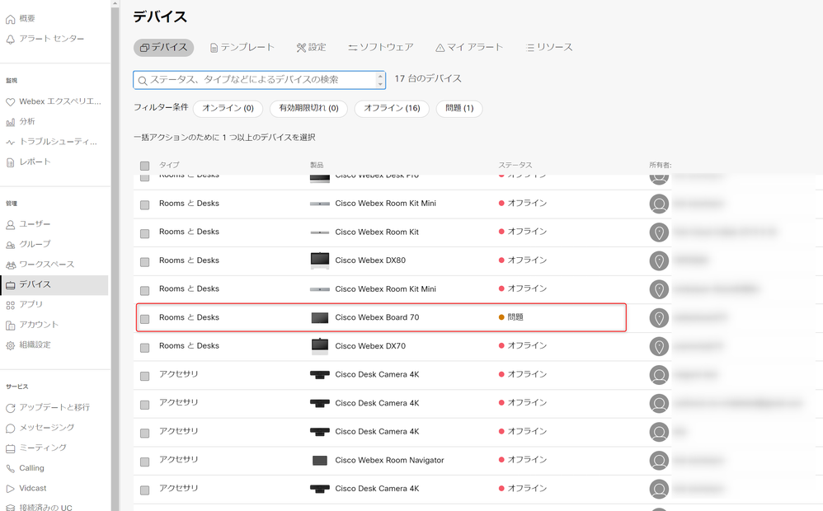Click the ステータス column header

515,166
